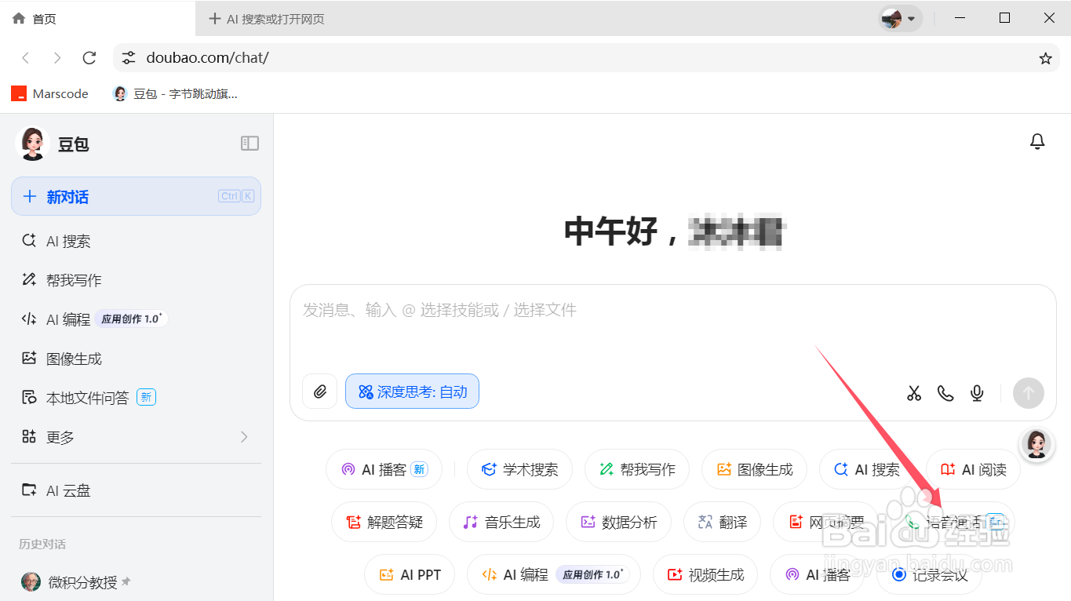This screenshot has height=601, width=1071.
Task: Select the 数据分析 skill chip
Action: pos(618,522)
